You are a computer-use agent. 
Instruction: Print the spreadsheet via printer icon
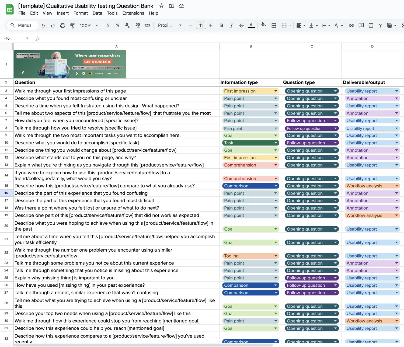(63, 25)
